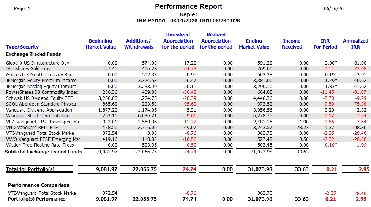The width and height of the screenshot is (371, 207).
Task: Select the IAU-ishares Gold Trust row
Action: coord(185,69)
